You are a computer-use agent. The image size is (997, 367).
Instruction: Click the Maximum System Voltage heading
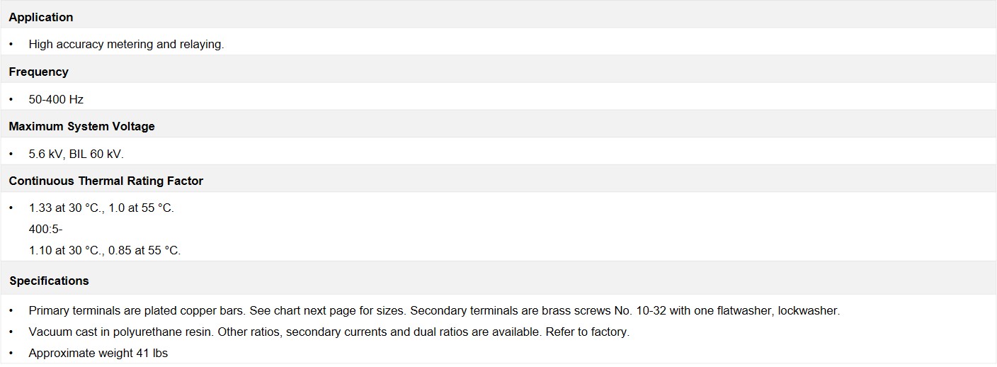tap(81, 126)
